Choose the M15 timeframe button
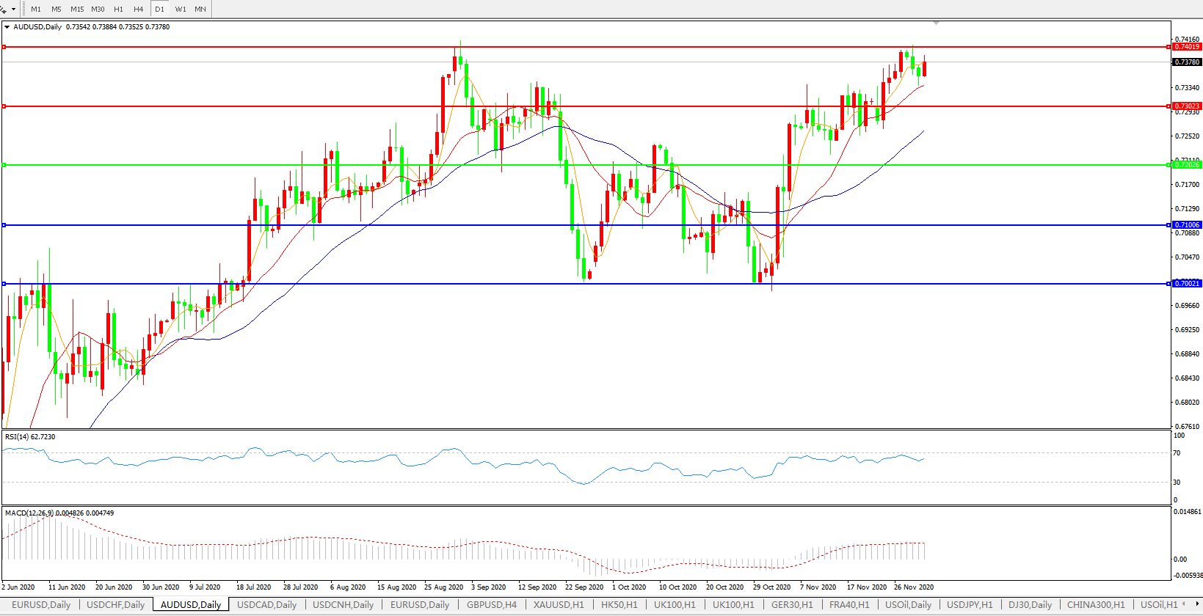Viewport: 1203px width, 616px height. [x=77, y=9]
